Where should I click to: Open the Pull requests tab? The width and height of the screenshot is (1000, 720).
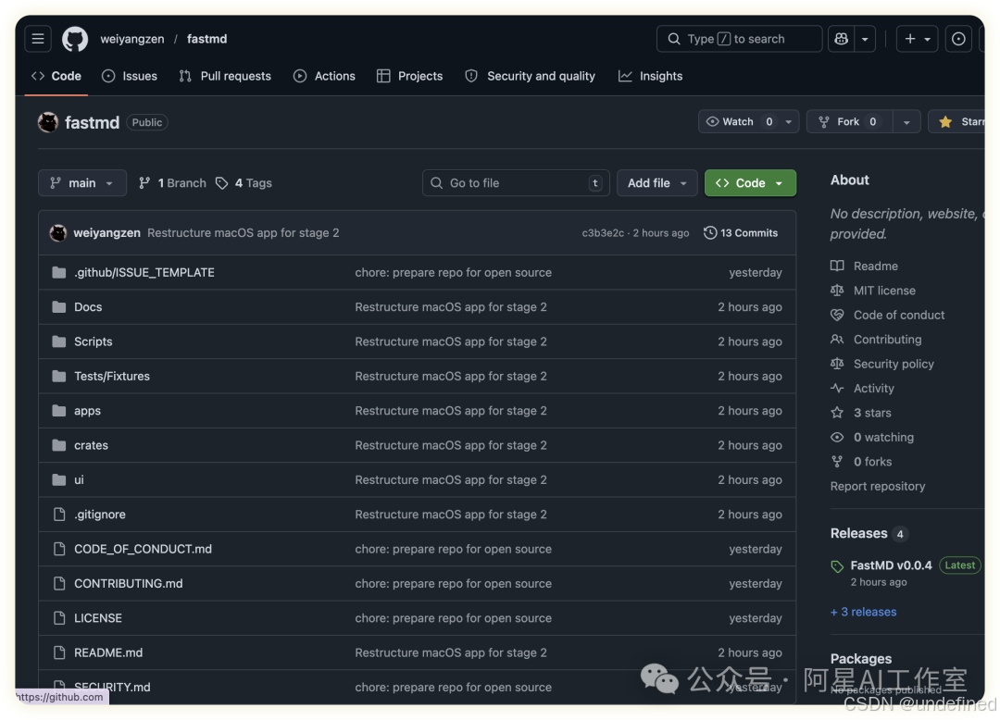225,77
